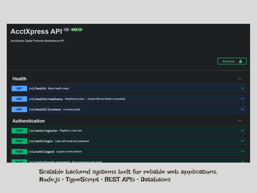Click 'Readiness probe — checks DB and Redis connectivity'
Screen dimensions: 257x193
click(x=95, y=99)
